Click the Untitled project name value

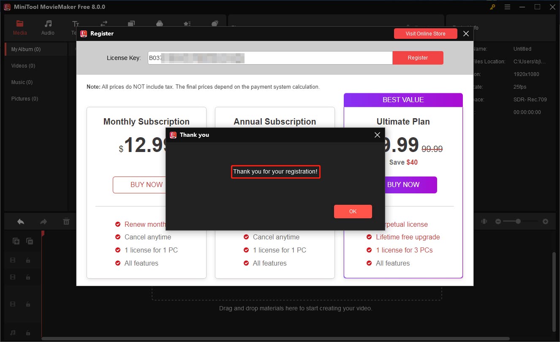pyautogui.click(x=522, y=49)
